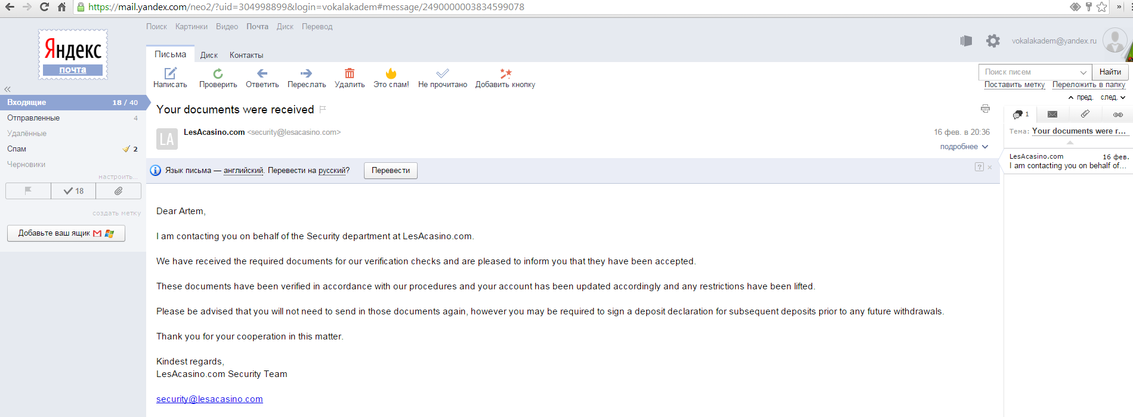This screenshot has height=417, width=1133.
Task: Bookmark this page with the star icon
Action: 1102,7
